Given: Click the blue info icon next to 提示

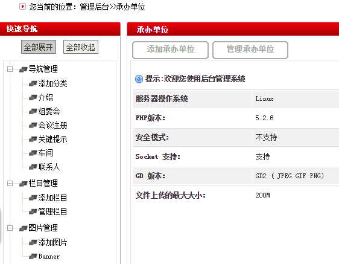Looking at the screenshot, I should click(139, 79).
